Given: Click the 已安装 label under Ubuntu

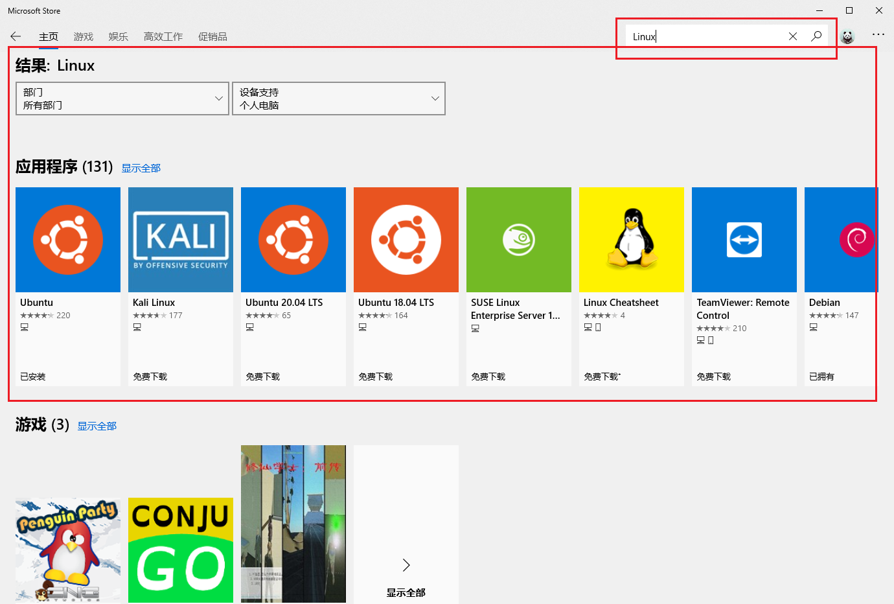Looking at the screenshot, I should tap(33, 377).
